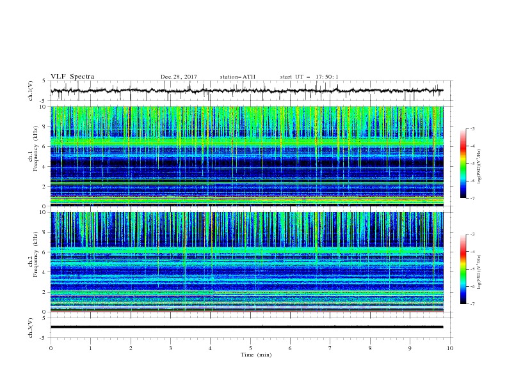Click the ch.2 "Frequency (kHz)" axis title

tap(36, 254)
